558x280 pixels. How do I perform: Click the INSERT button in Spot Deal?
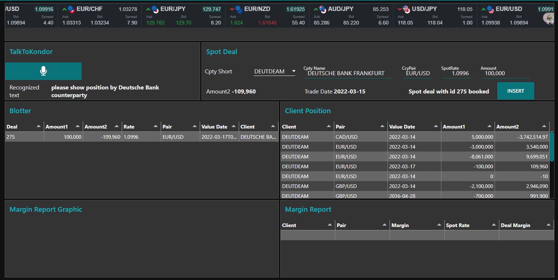(x=515, y=91)
